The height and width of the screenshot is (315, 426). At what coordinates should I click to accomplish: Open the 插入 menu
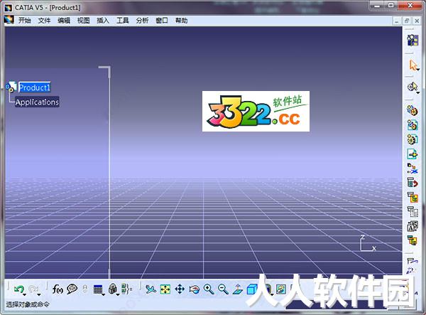click(103, 21)
